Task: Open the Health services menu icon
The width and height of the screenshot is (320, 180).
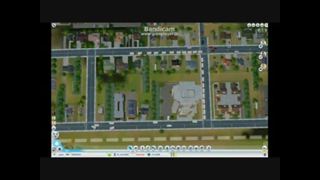Action: point(178,148)
